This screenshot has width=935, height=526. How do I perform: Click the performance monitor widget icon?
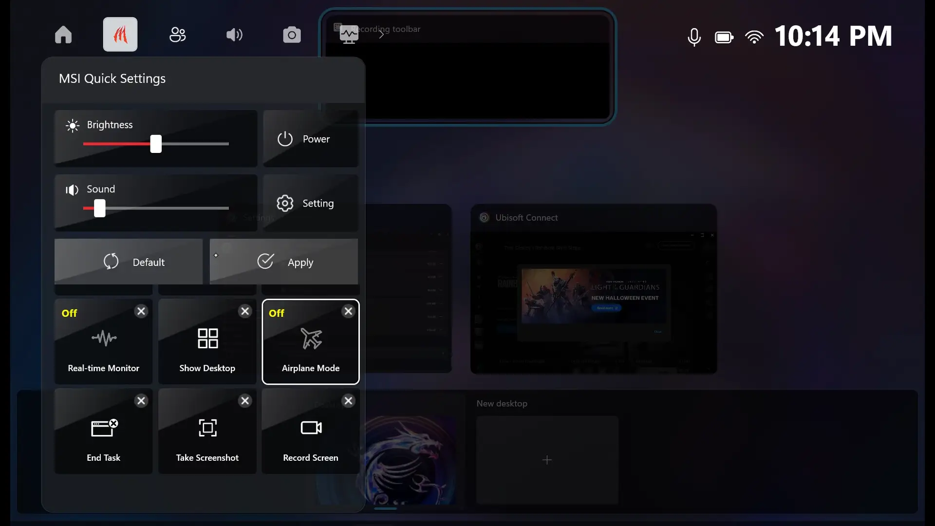coord(349,35)
